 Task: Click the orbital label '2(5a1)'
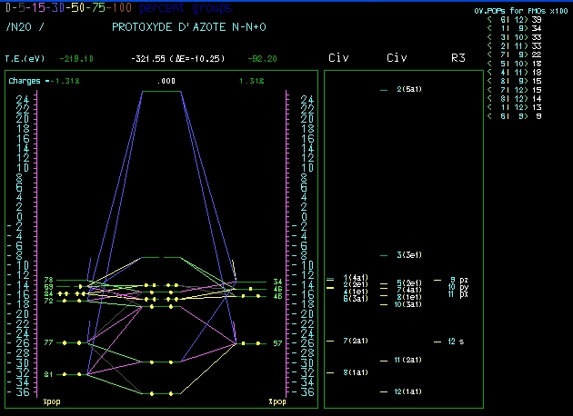click(x=409, y=89)
